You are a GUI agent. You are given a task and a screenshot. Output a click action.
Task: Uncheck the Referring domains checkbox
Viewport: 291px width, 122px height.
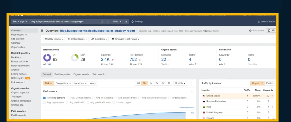point(45,98)
